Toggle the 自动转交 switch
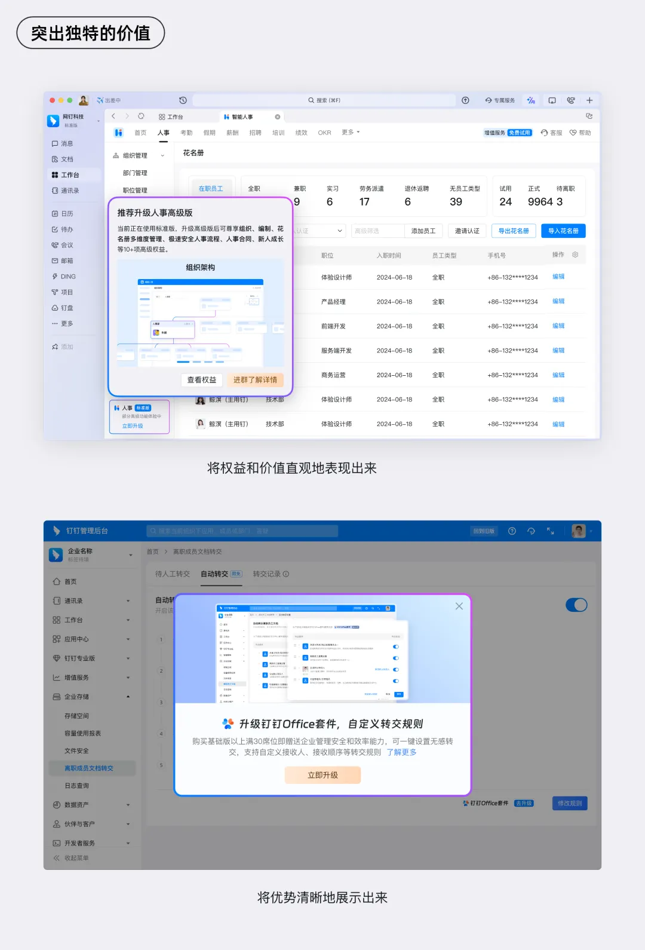 click(576, 605)
